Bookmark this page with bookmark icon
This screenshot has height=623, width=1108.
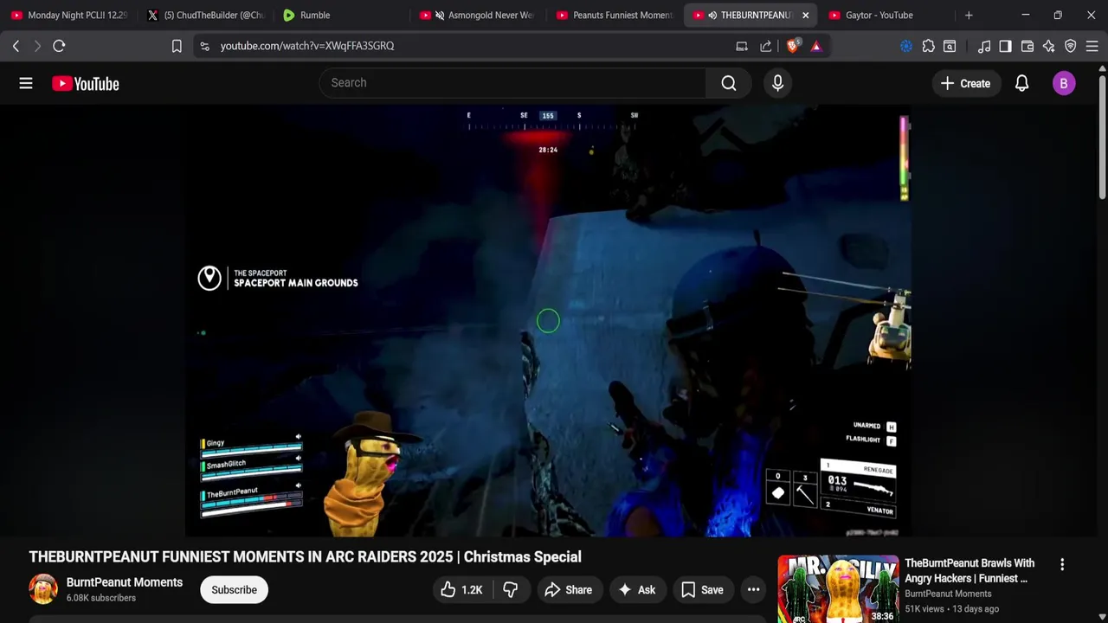pos(177,46)
